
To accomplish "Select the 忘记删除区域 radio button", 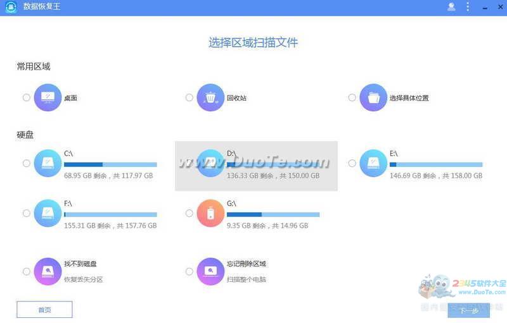I will click(x=189, y=271).
